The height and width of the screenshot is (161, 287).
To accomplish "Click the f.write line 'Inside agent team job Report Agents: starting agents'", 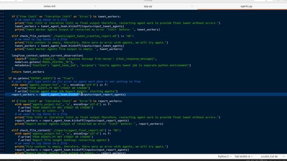I will click(66, 91).
